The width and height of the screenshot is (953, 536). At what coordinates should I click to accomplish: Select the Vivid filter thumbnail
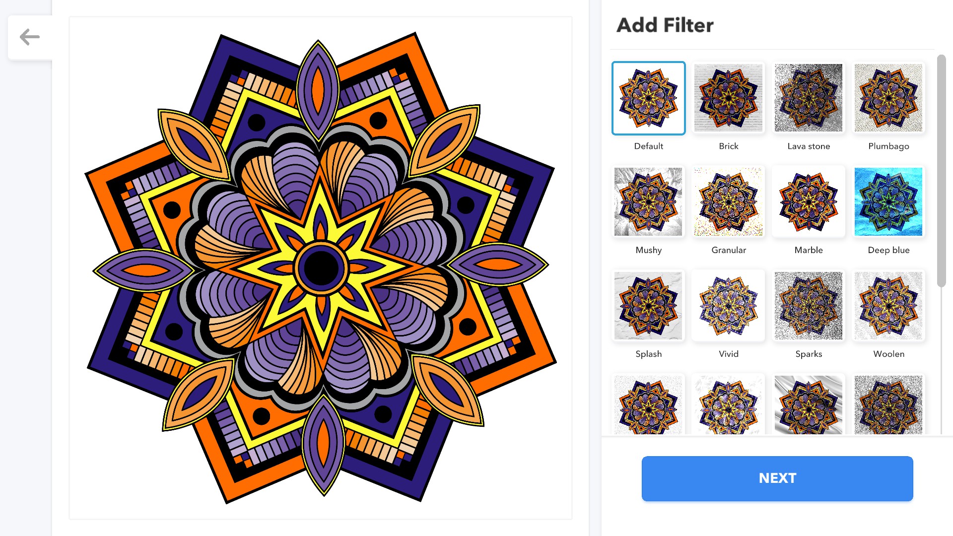[x=728, y=306]
